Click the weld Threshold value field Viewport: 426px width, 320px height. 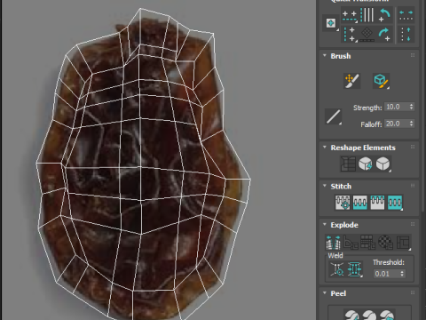386,274
